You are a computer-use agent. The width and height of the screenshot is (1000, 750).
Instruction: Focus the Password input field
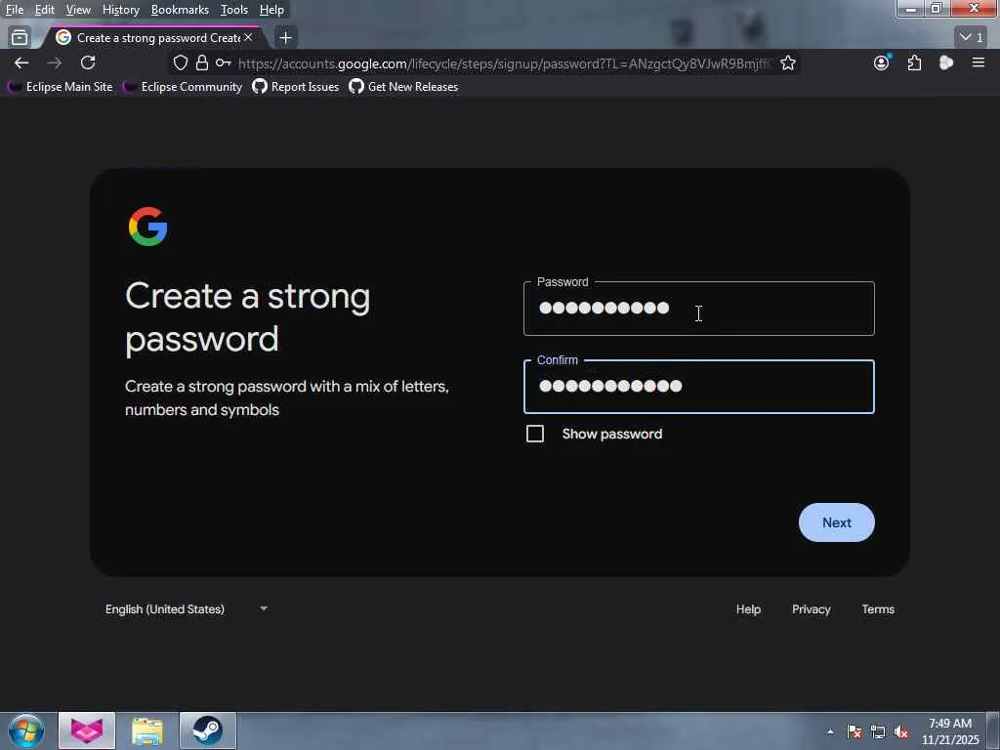click(698, 309)
